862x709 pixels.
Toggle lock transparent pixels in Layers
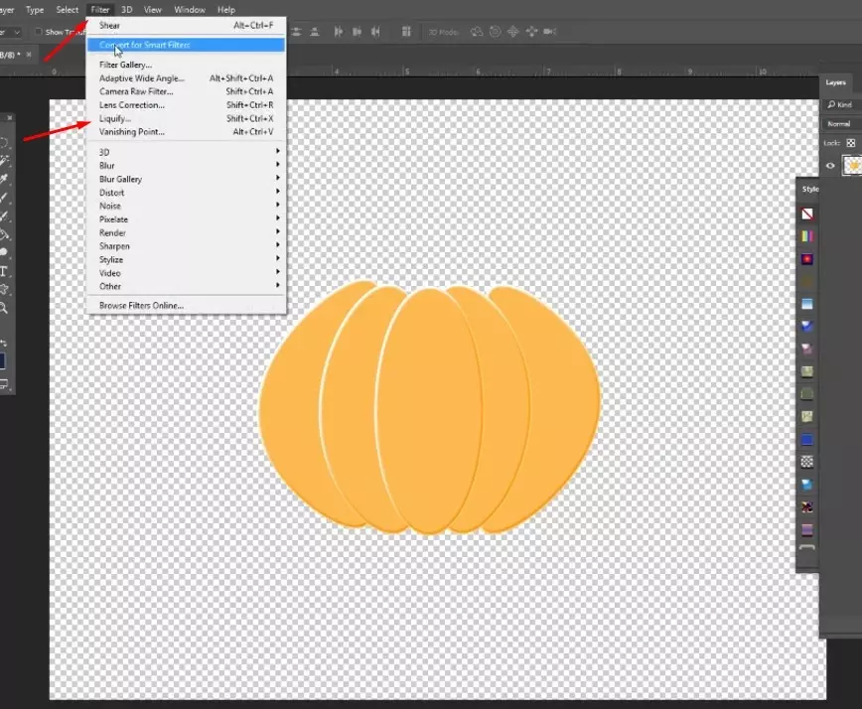pyautogui.click(x=851, y=143)
